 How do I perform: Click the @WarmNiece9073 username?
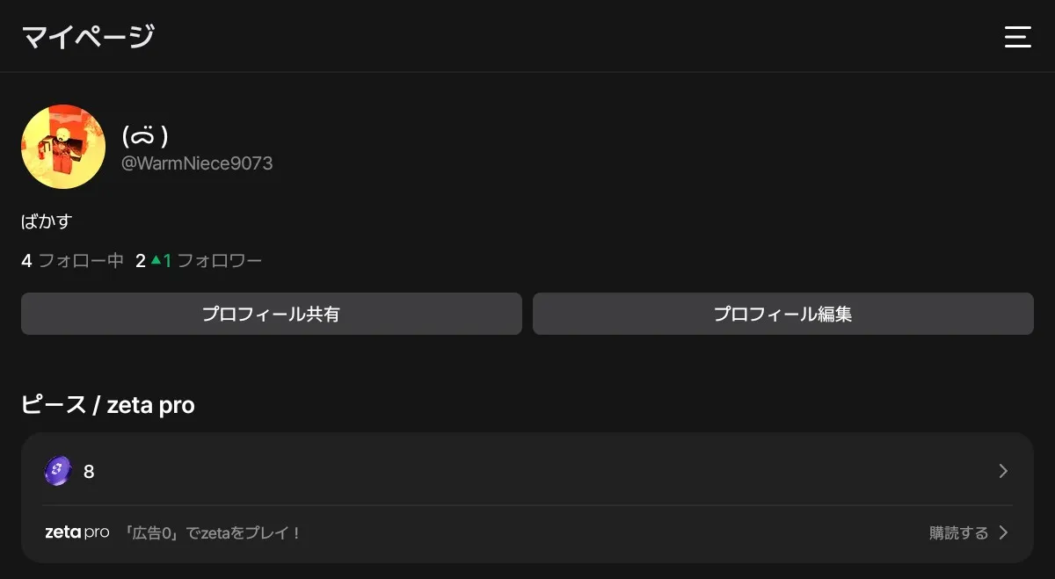pyautogui.click(x=197, y=163)
